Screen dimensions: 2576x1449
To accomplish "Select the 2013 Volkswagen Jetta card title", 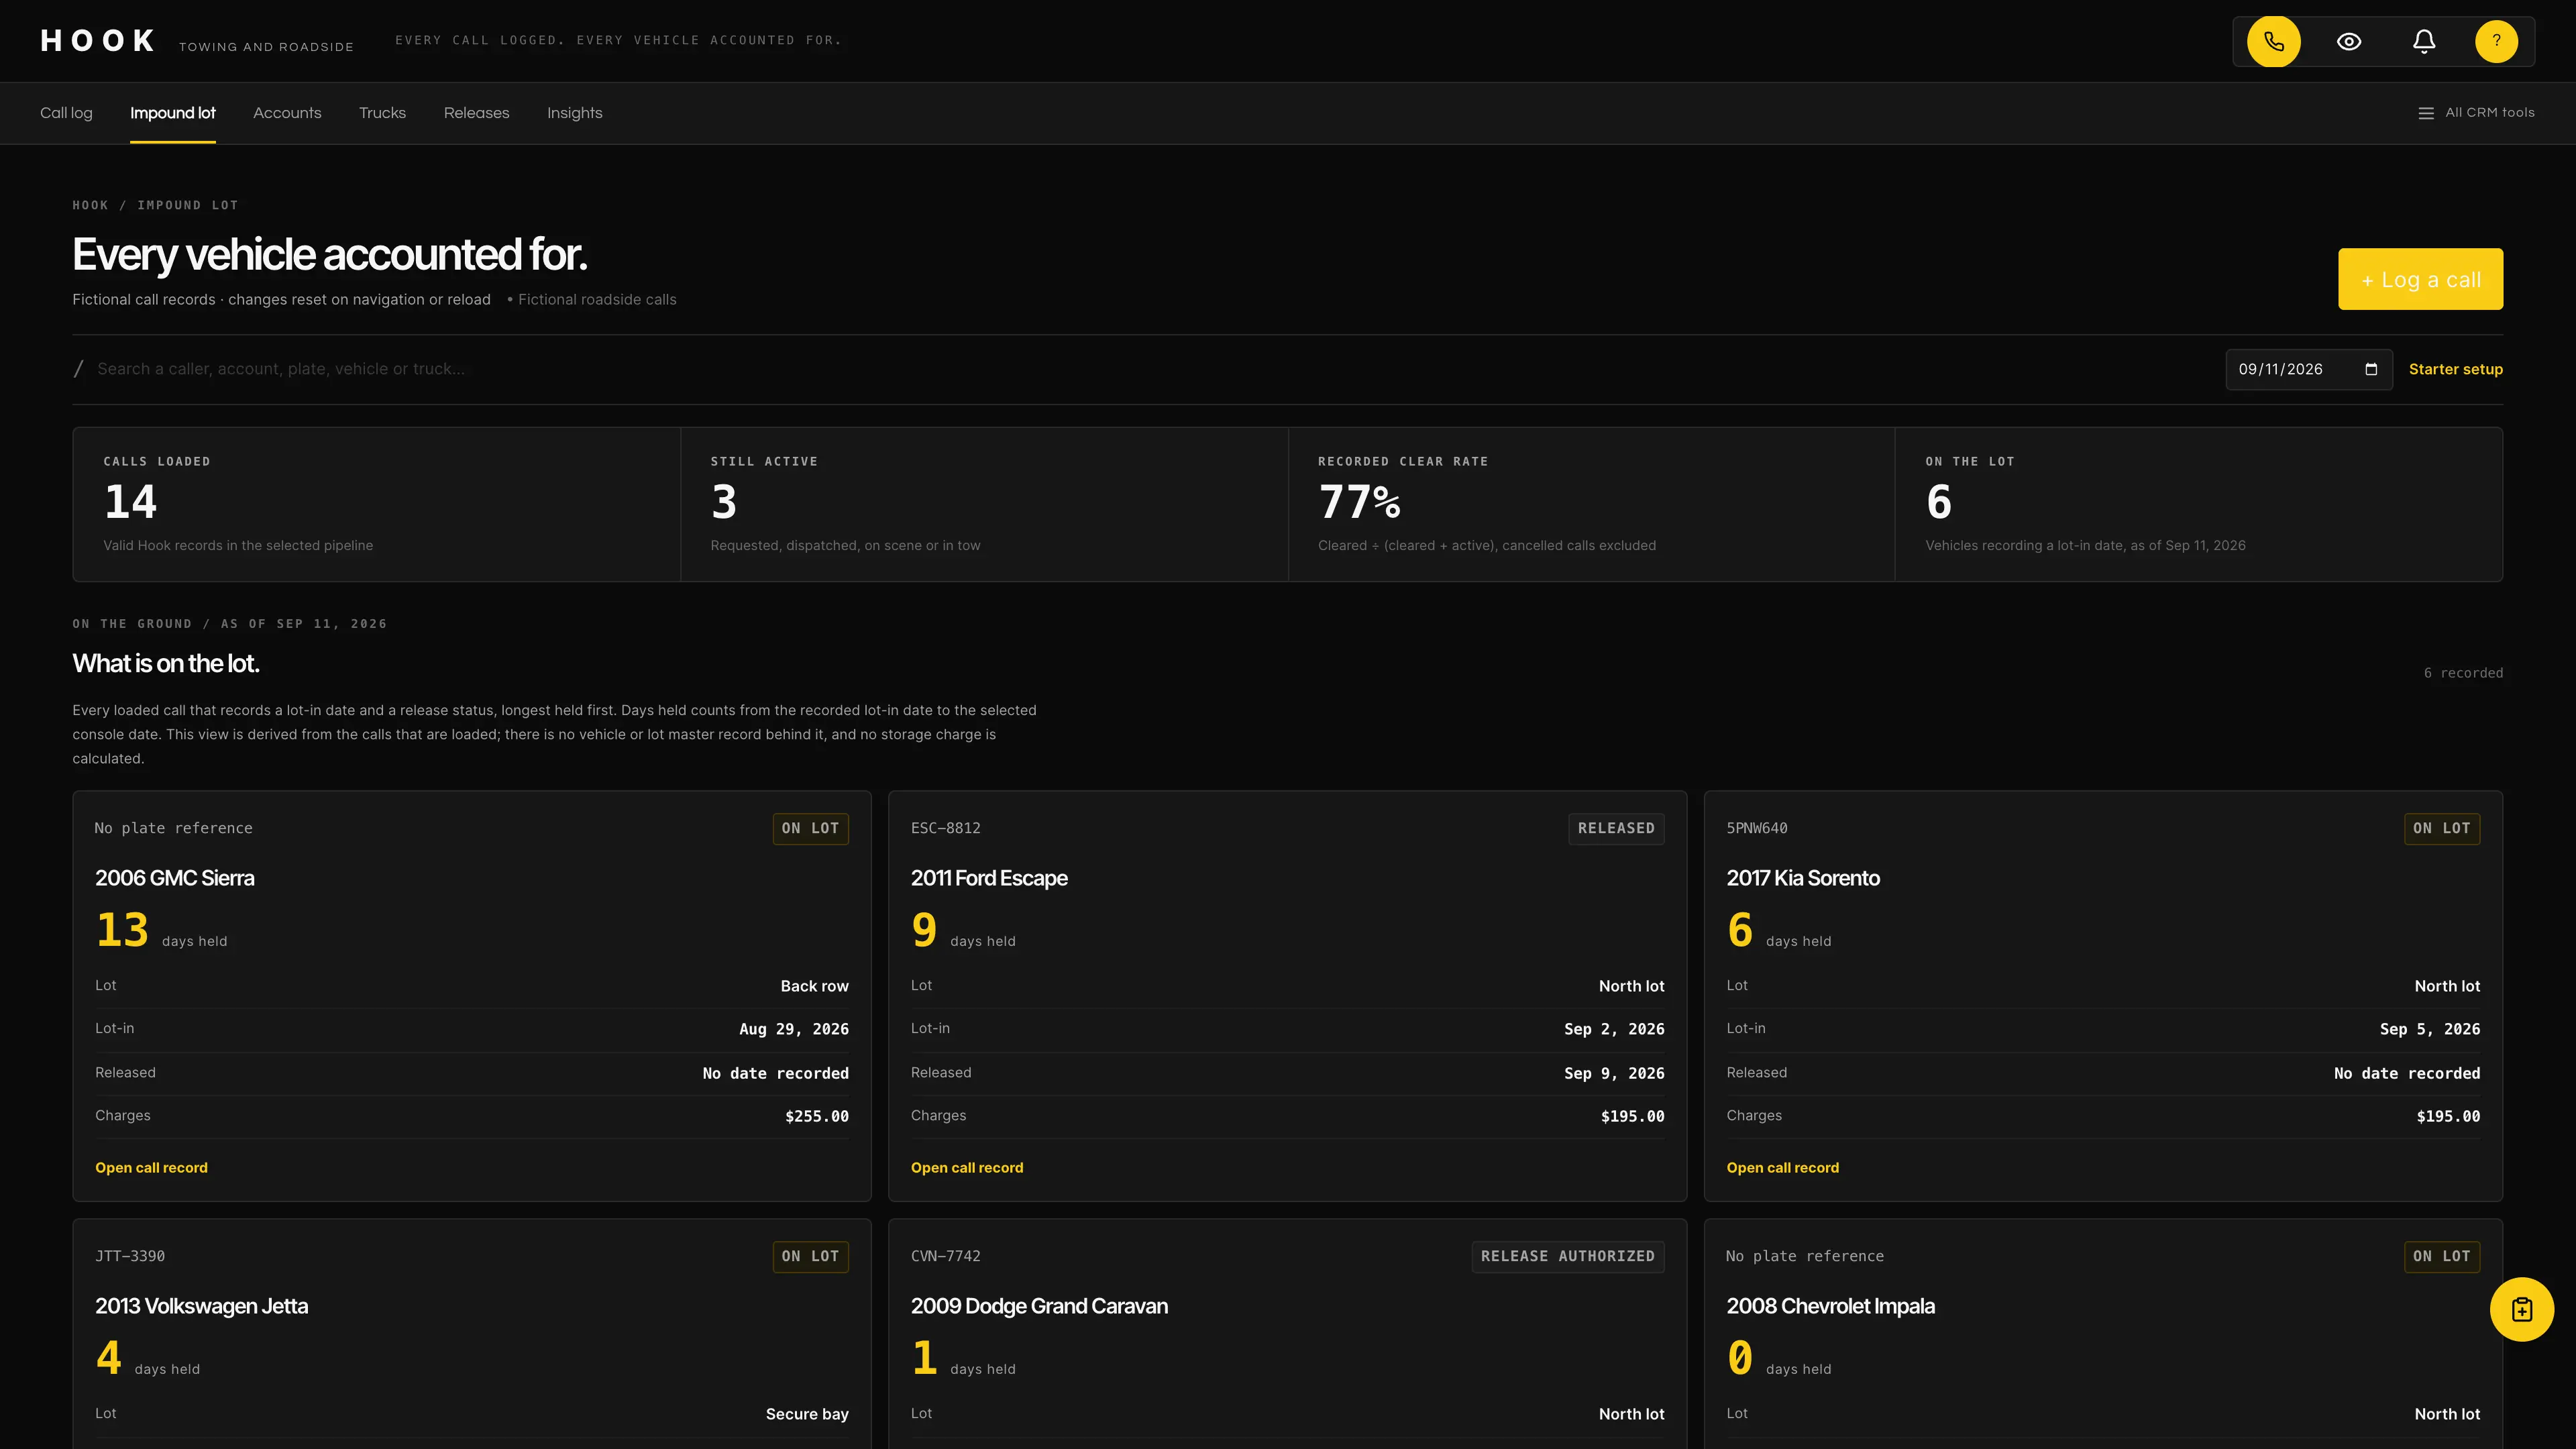I will click(201, 1306).
